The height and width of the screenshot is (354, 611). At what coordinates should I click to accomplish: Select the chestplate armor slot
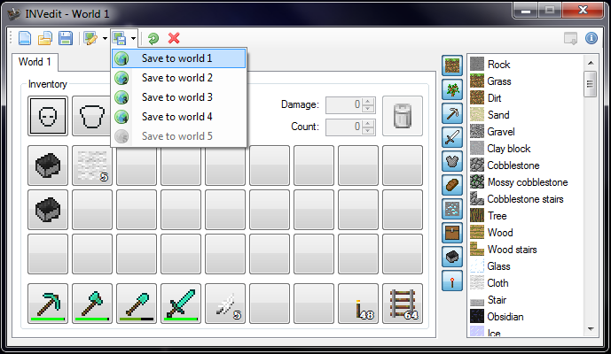[x=91, y=116]
